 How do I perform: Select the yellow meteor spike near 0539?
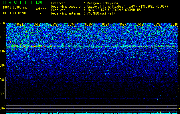(161, 112)
